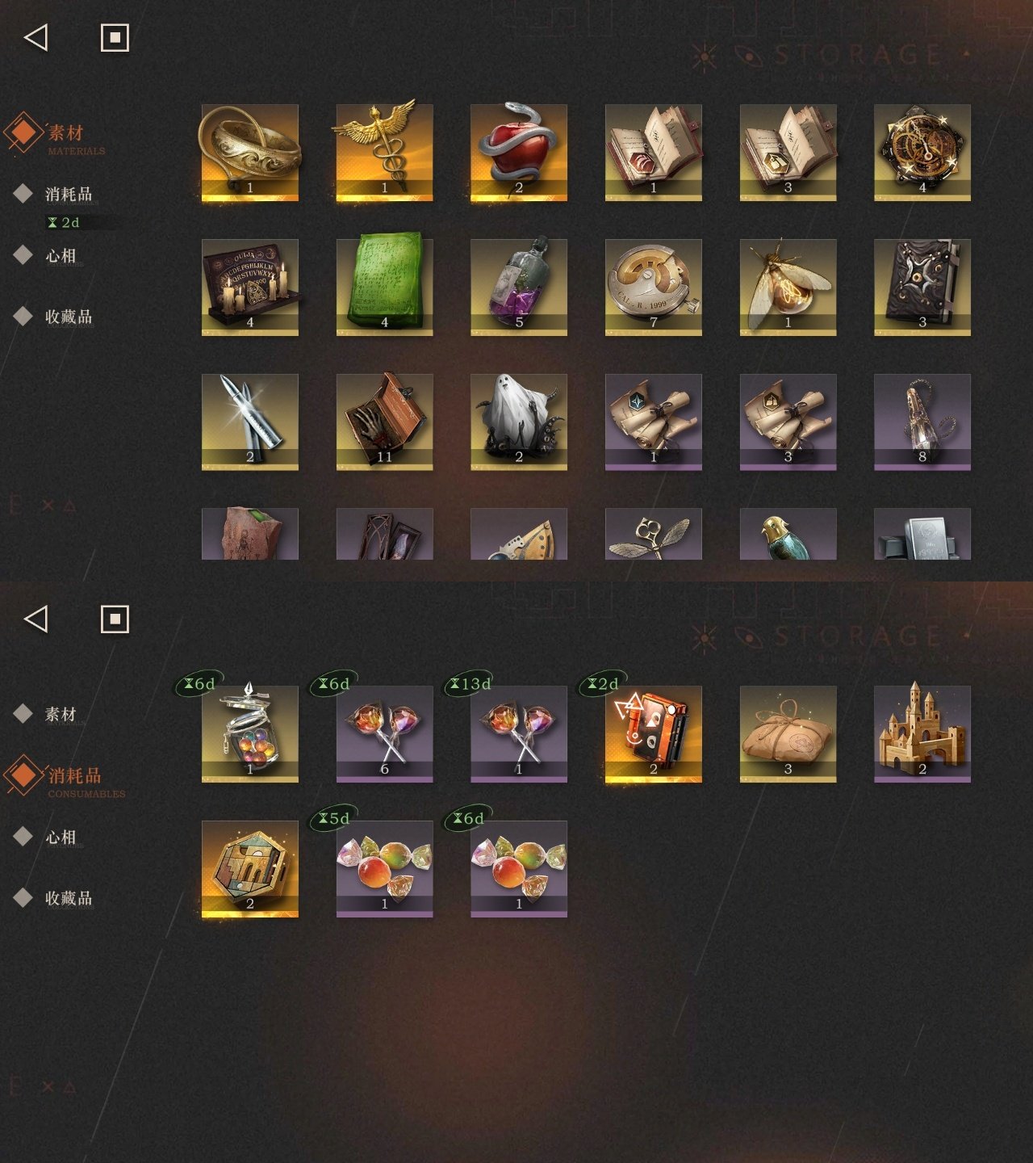
Task: Click the Ouija board with candles item
Action: [x=250, y=287]
